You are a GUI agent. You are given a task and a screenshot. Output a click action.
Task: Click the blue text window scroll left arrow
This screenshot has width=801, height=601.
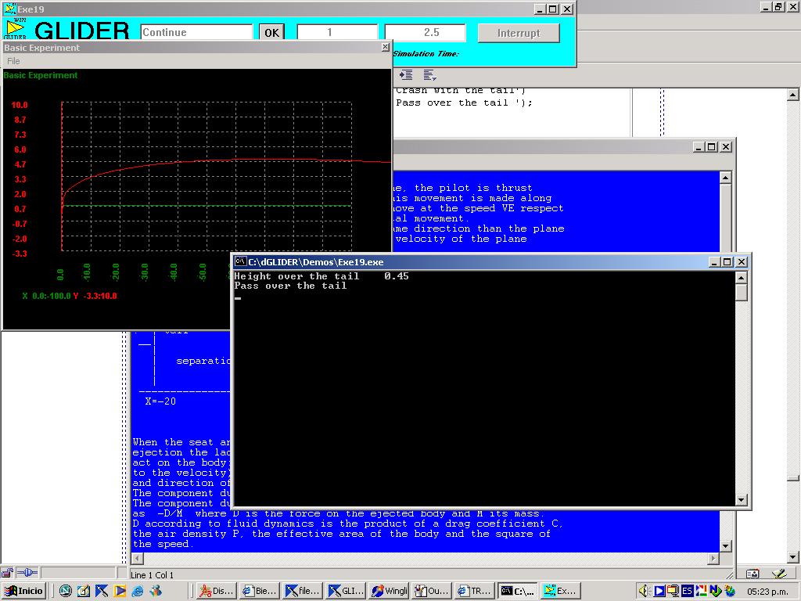click(x=137, y=558)
